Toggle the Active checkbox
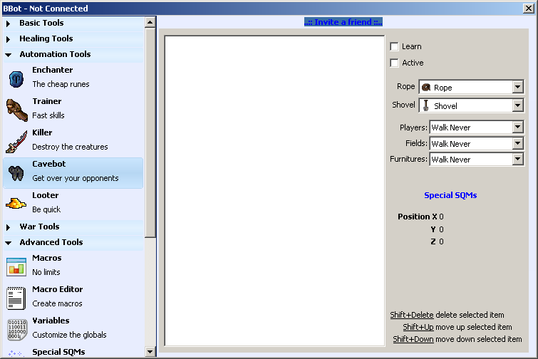 point(395,63)
